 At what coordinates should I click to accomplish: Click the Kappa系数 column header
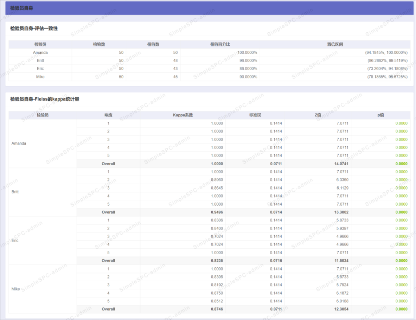183,115
